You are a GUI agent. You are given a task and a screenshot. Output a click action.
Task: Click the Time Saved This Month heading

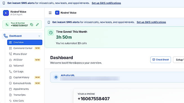coord(71,32)
